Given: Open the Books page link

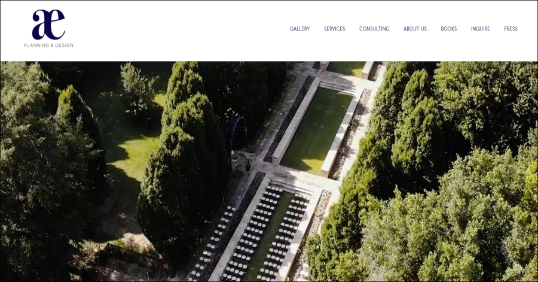Looking at the screenshot, I should tap(449, 29).
